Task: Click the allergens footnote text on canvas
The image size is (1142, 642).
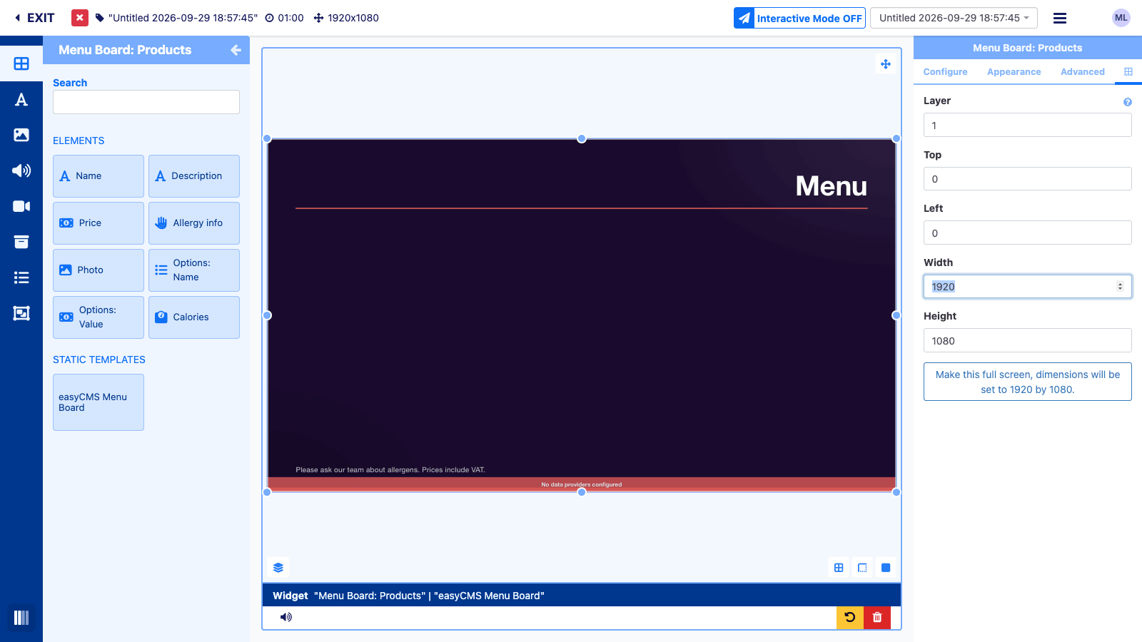Action: [x=390, y=470]
